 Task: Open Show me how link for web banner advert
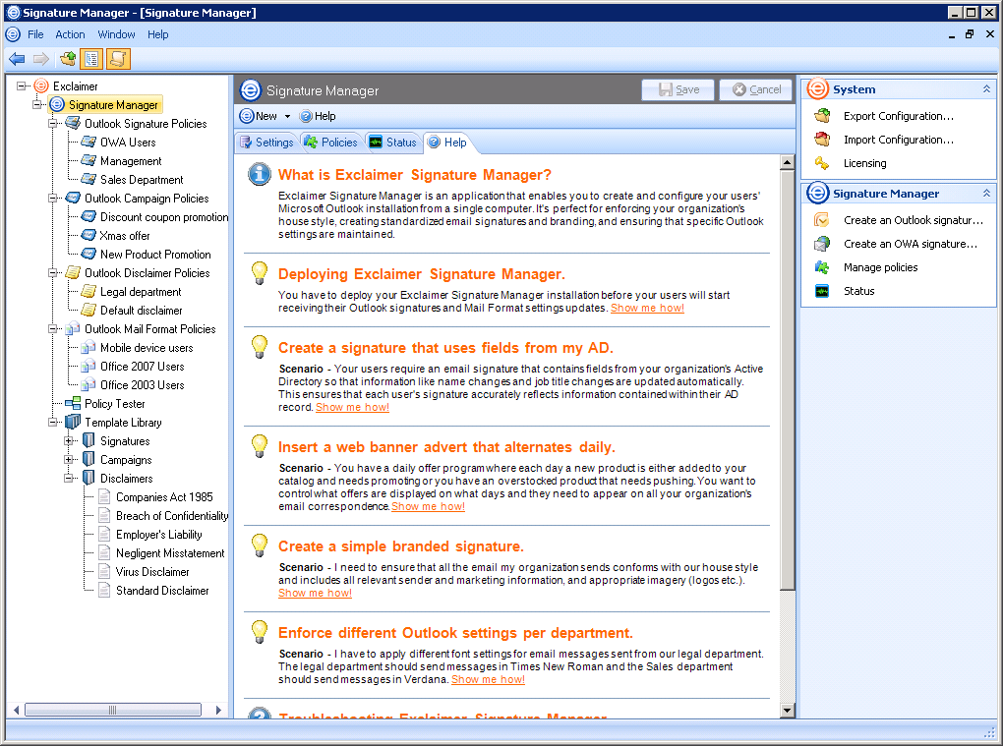pos(428,506)
